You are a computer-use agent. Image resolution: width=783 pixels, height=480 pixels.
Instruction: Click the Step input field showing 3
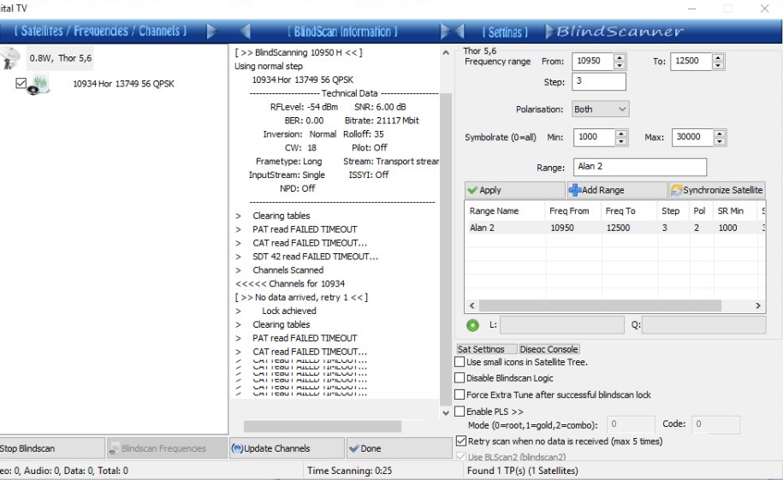tap(599, 81)
